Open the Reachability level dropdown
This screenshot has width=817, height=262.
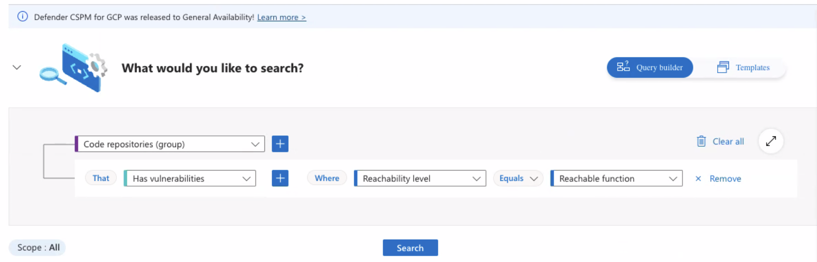[x=477, y=178]
